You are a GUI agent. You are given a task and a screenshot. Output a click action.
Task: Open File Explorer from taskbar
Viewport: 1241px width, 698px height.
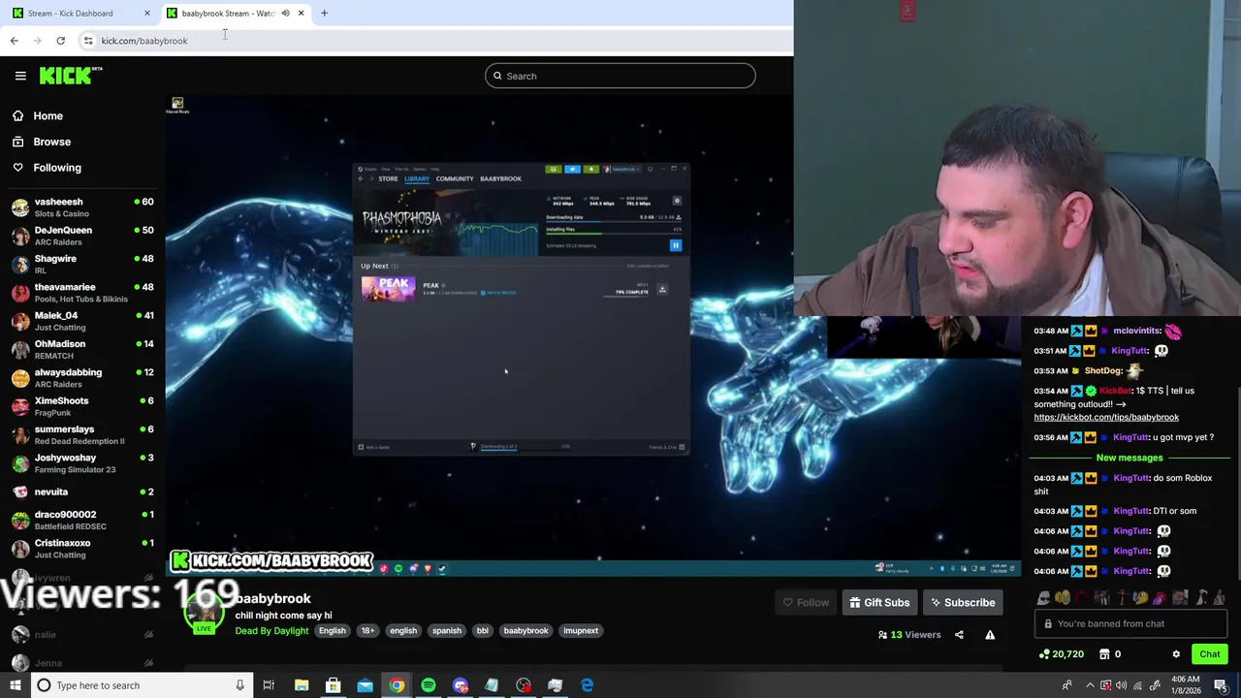(302, 685)
